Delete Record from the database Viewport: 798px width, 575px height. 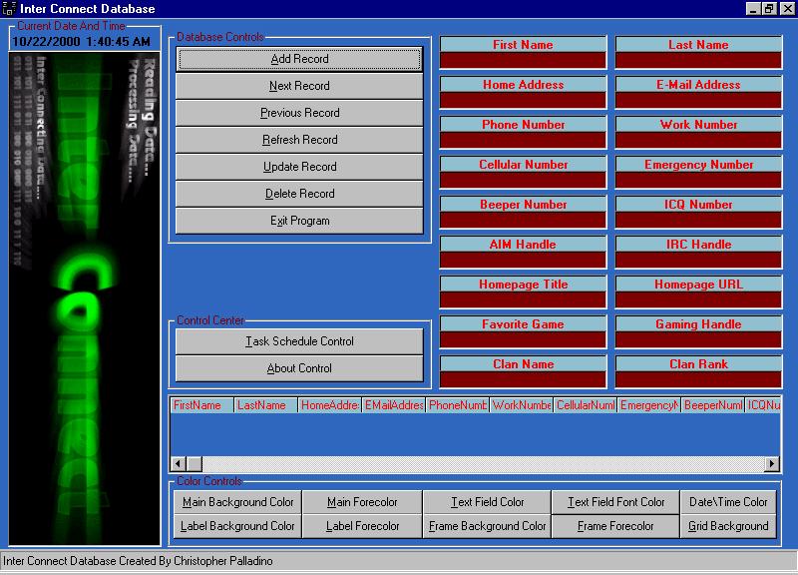[x=299, y=194]
